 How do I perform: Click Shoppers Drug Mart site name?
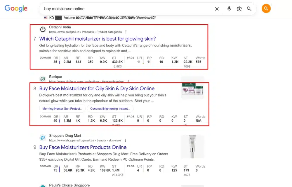(x=65, y=136)
